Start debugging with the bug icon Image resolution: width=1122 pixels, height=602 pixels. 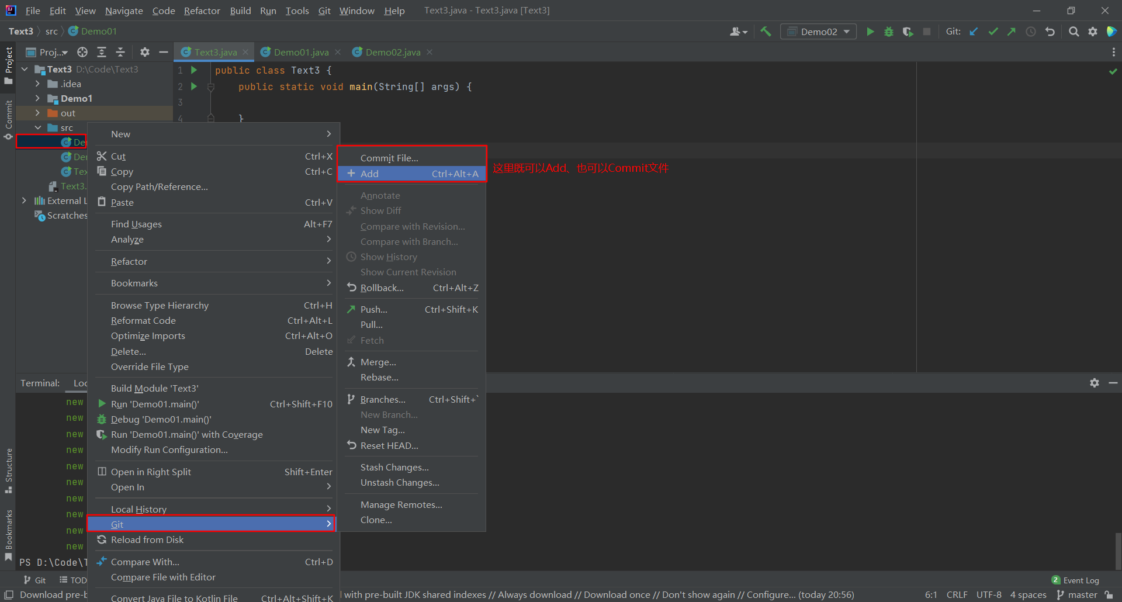click(x=889, y=32)
